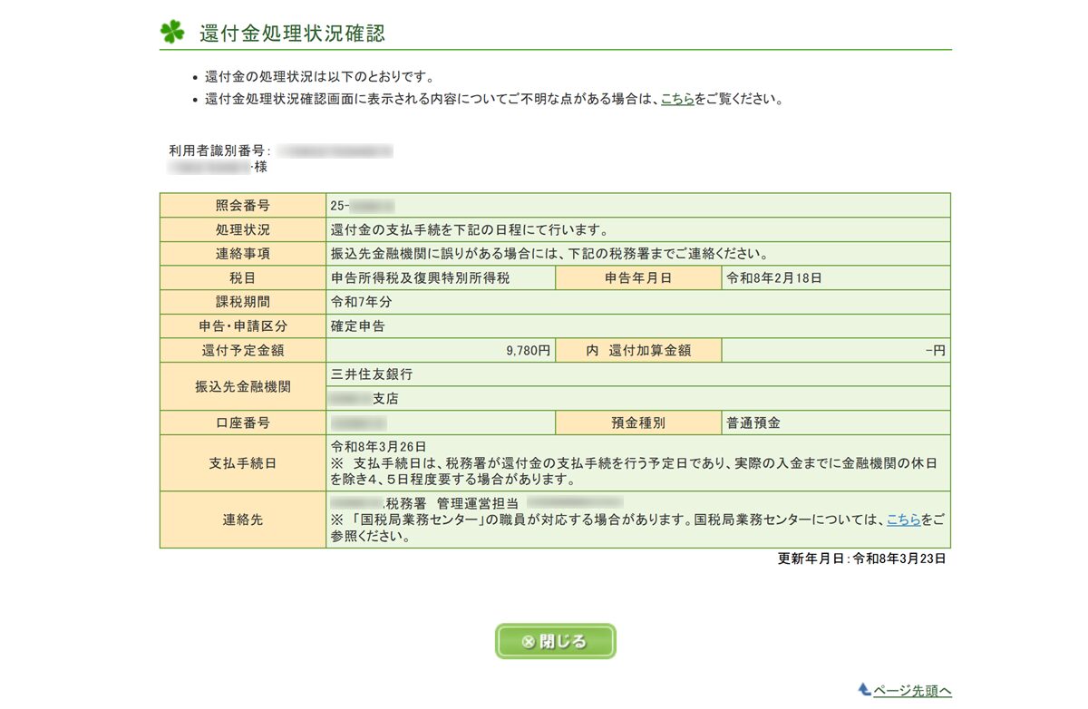The width and height of the screenshot is (1088, 709).
Task: Select the 税目 row header cell
Action: tap(241, 277)
